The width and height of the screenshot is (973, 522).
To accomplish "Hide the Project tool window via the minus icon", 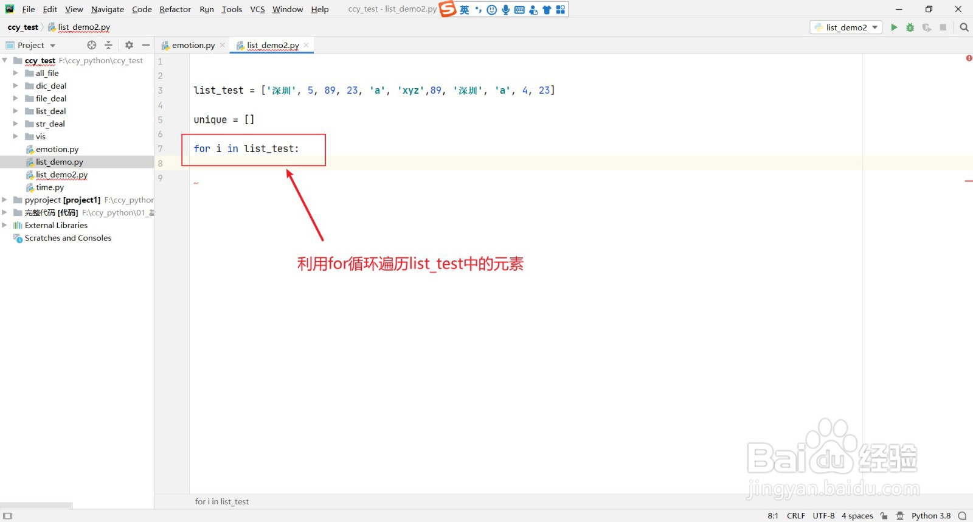I will coord(146,45).
